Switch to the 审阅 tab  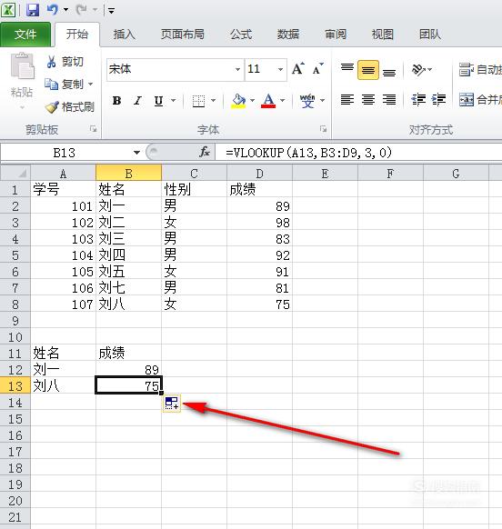(336, 34)
